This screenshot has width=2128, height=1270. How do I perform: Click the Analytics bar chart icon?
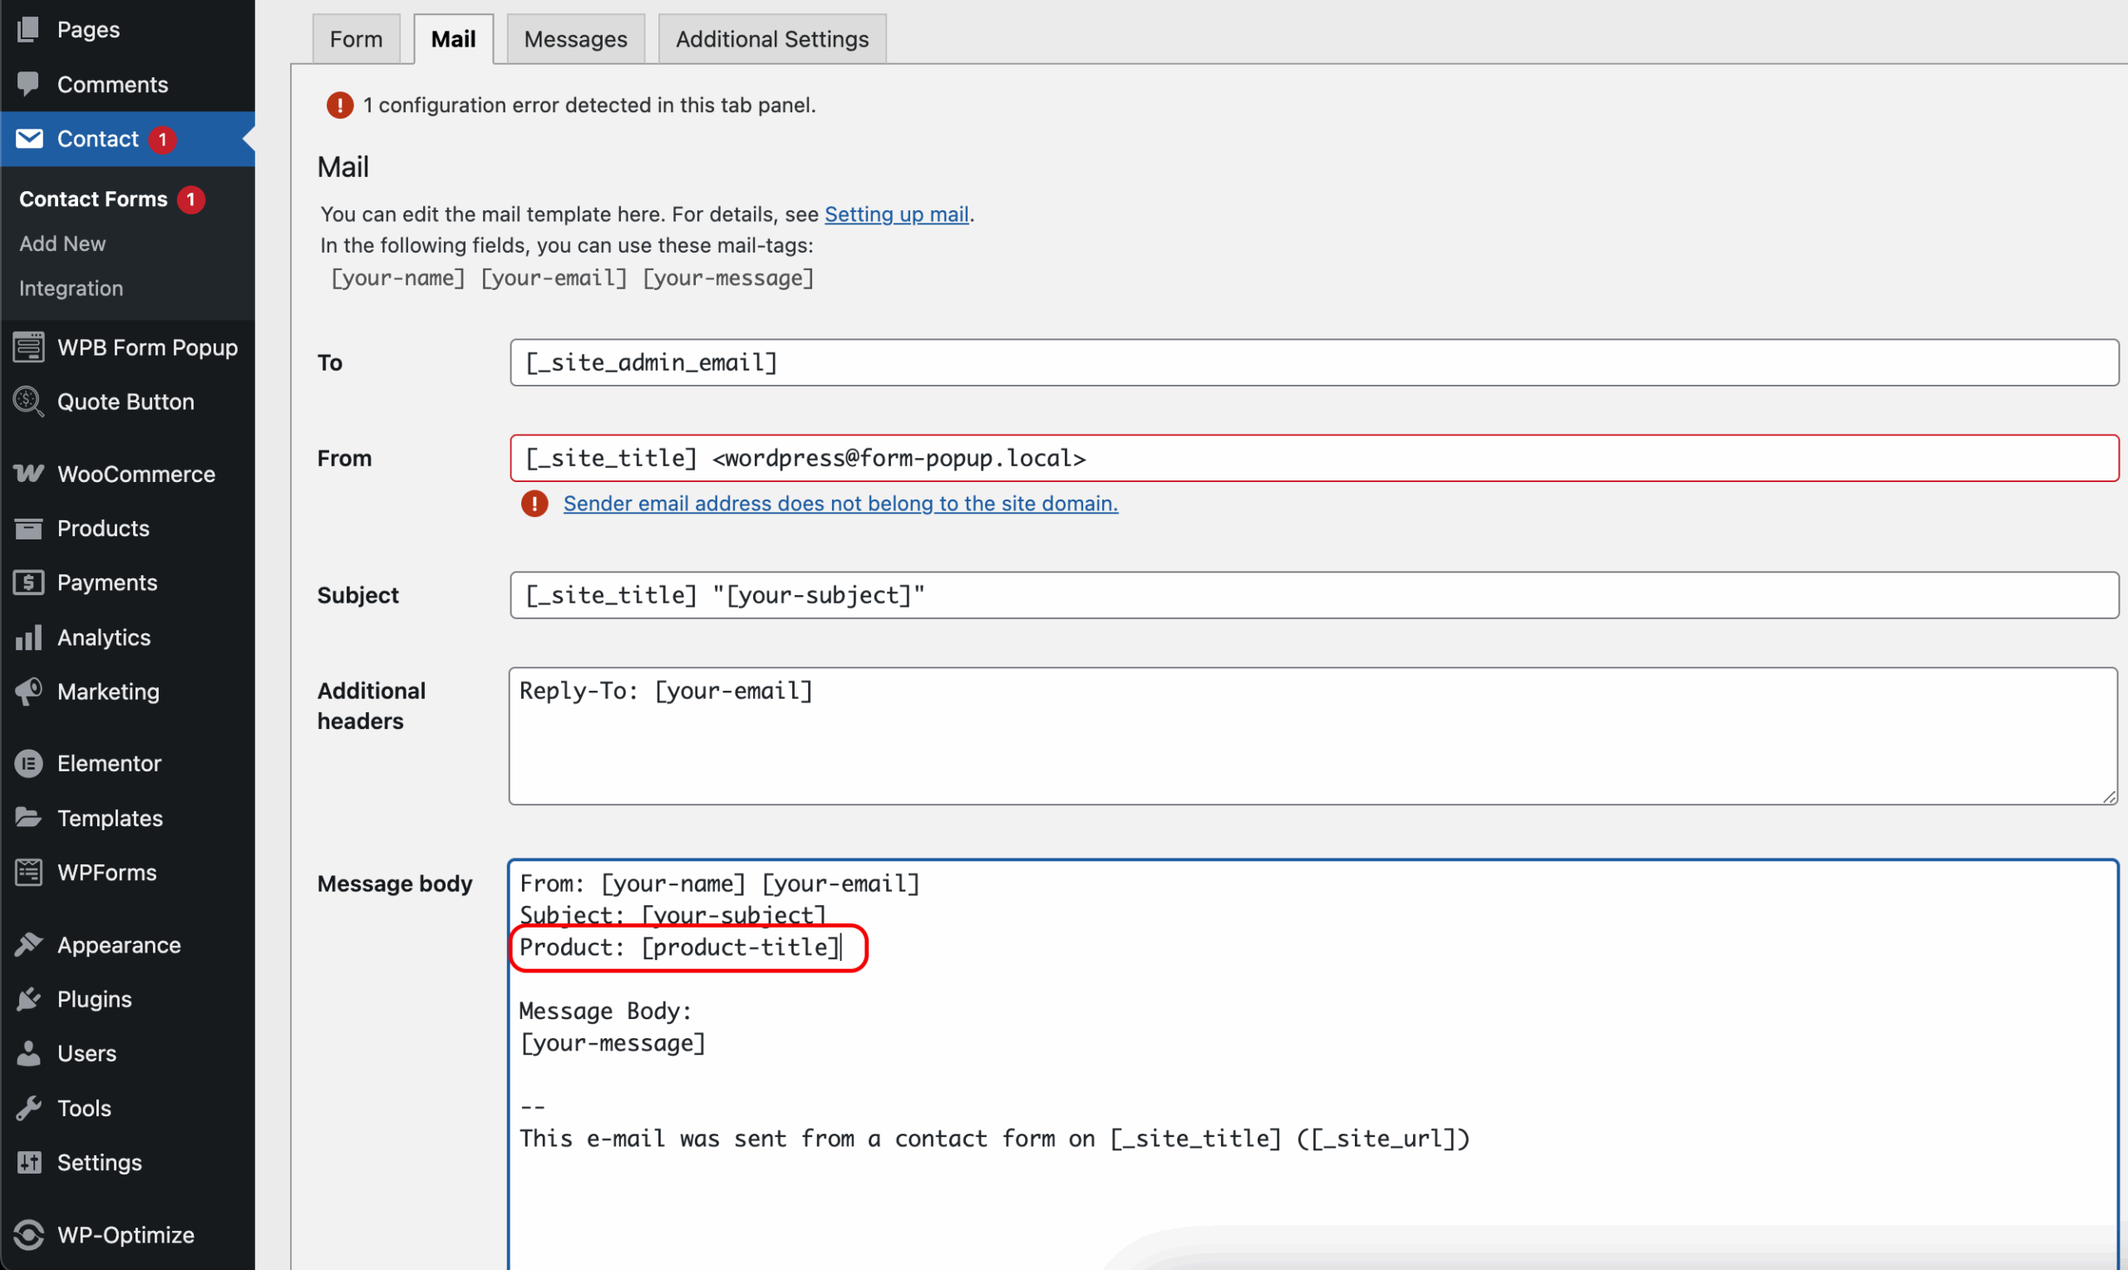[28, 637]
